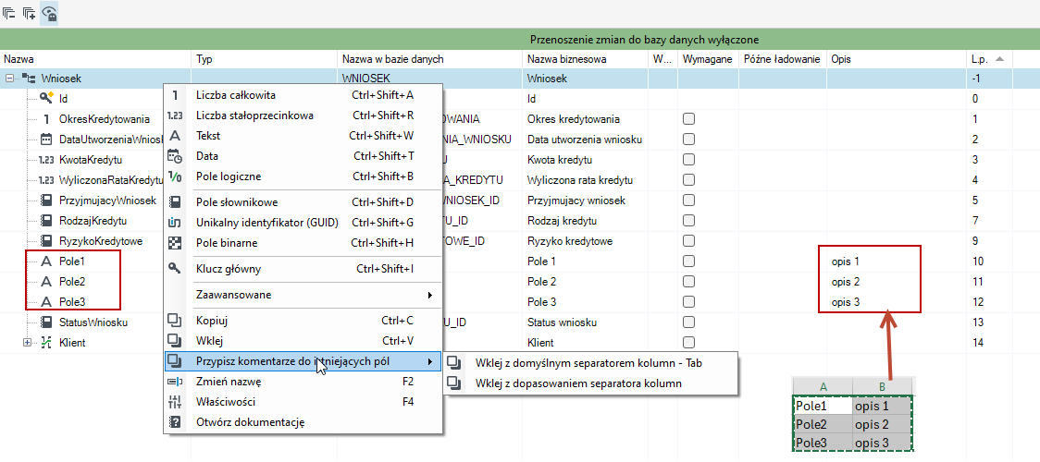
Task: Click the text type icon beside Pole1
Action: (x=46, y=261)
